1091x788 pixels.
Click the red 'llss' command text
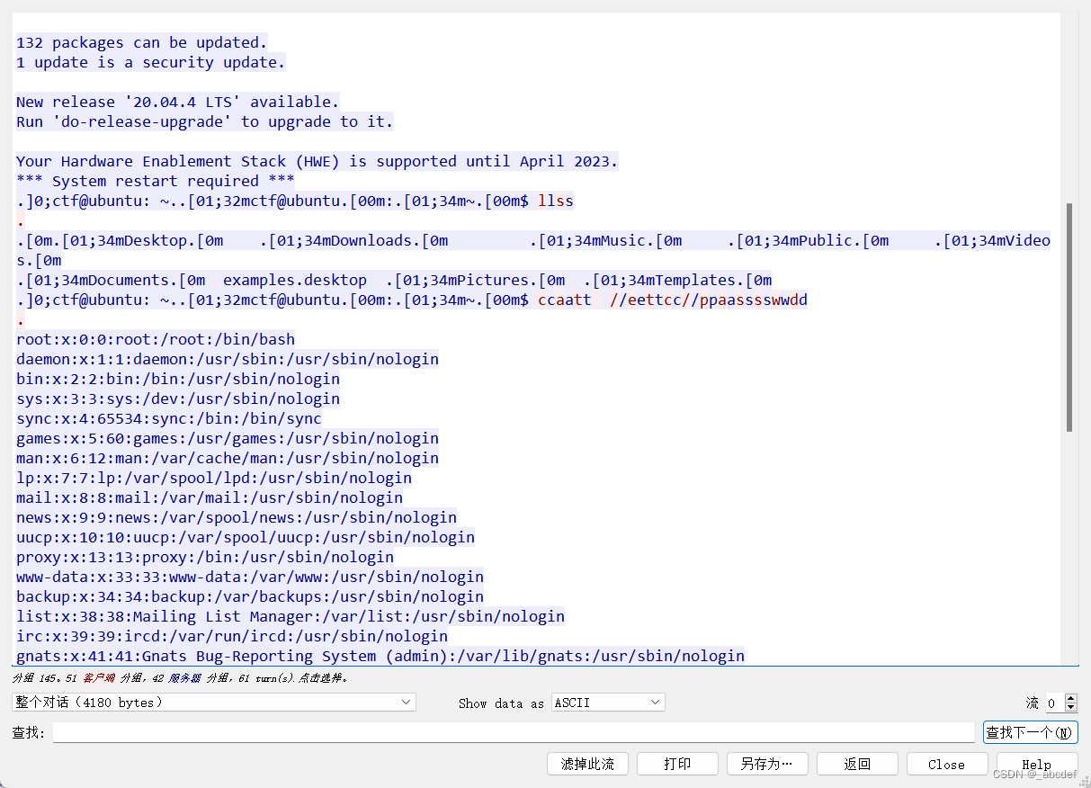(556, 201)
